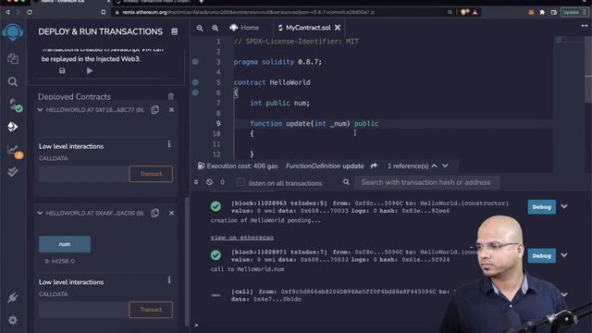The image size is (592, 333).
Task: Click the browser bookmark icon
Action: [x=104, y=12]
